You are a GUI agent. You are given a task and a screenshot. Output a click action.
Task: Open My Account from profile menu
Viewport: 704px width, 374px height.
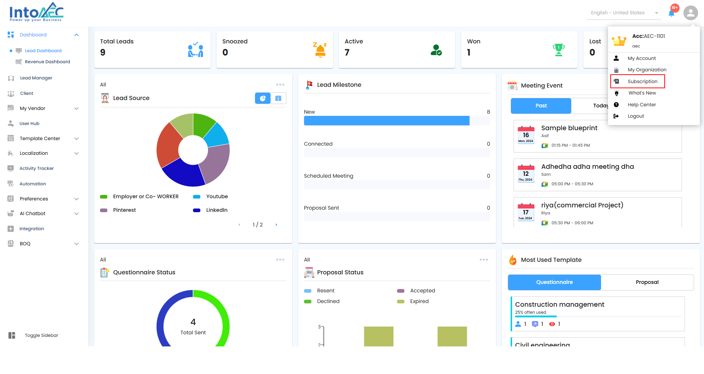coord(642,58)
